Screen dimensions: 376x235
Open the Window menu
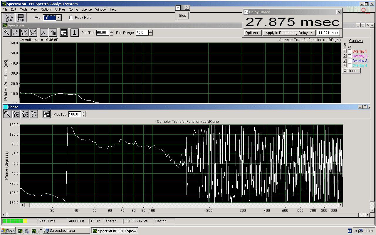pyautogui.click(x=101, y=9)
